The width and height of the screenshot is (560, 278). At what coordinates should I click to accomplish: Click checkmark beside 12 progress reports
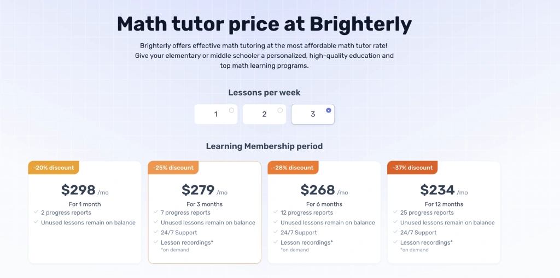(276, 212)
